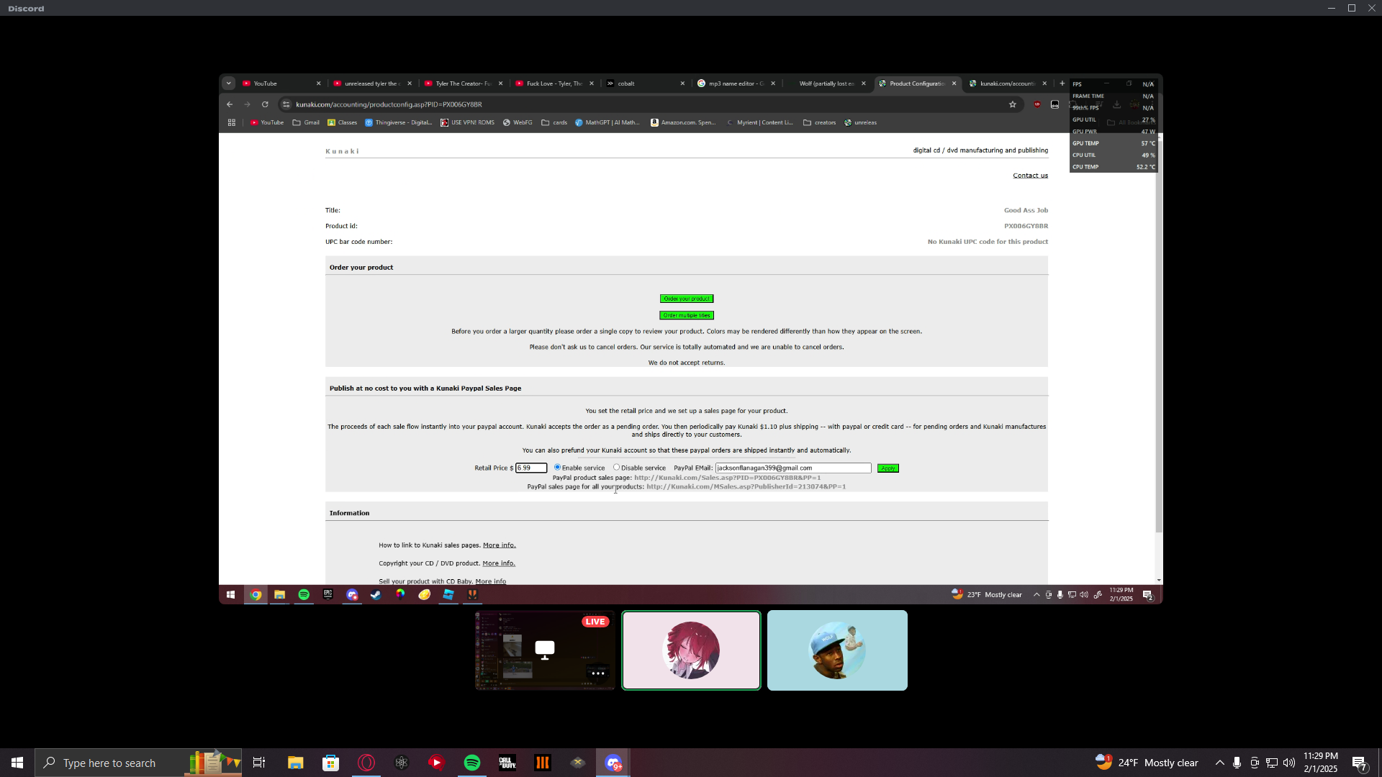The width and height of the screenshot is (1382, 777).
Task: Click the browser back arrow
Action: point(230,104)
